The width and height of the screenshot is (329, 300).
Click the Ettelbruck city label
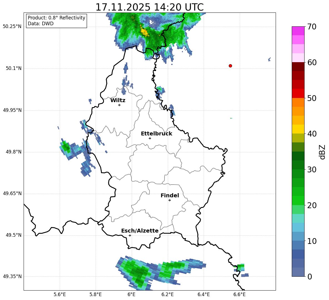(x=156, y=134)
